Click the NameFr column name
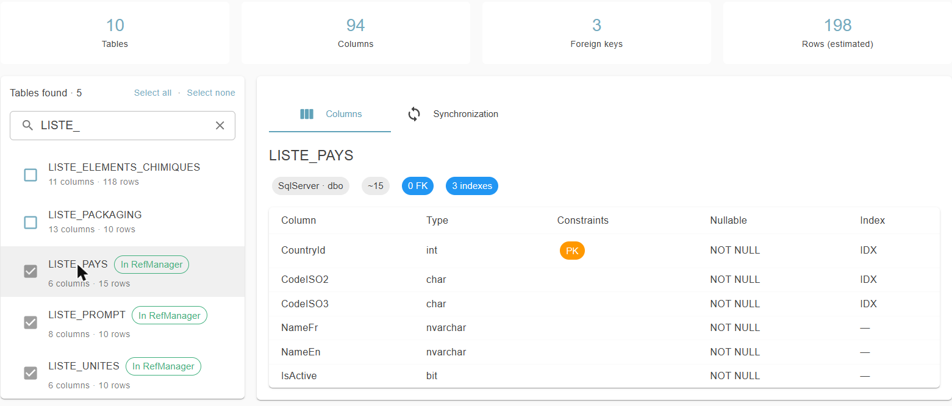Image resolution: width=952 pixels, height=406 pixels. click(x=299, y=327)
